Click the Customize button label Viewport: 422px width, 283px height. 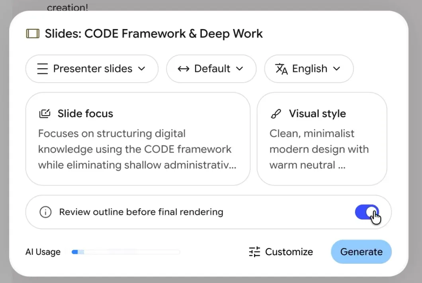point(289,252)
